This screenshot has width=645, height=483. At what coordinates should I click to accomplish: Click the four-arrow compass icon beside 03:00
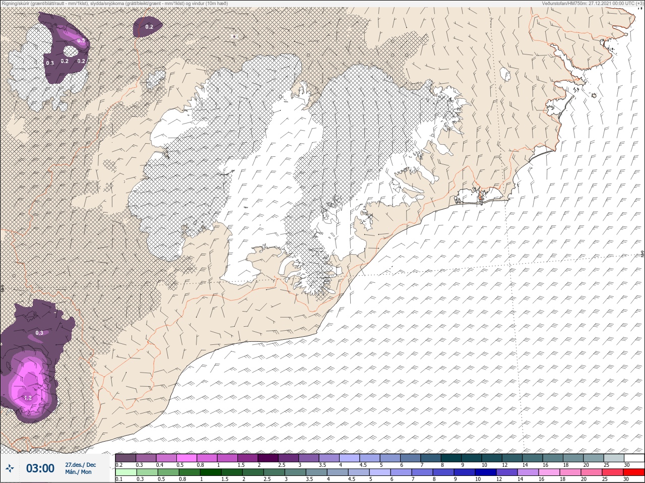[x=10, y=468]
